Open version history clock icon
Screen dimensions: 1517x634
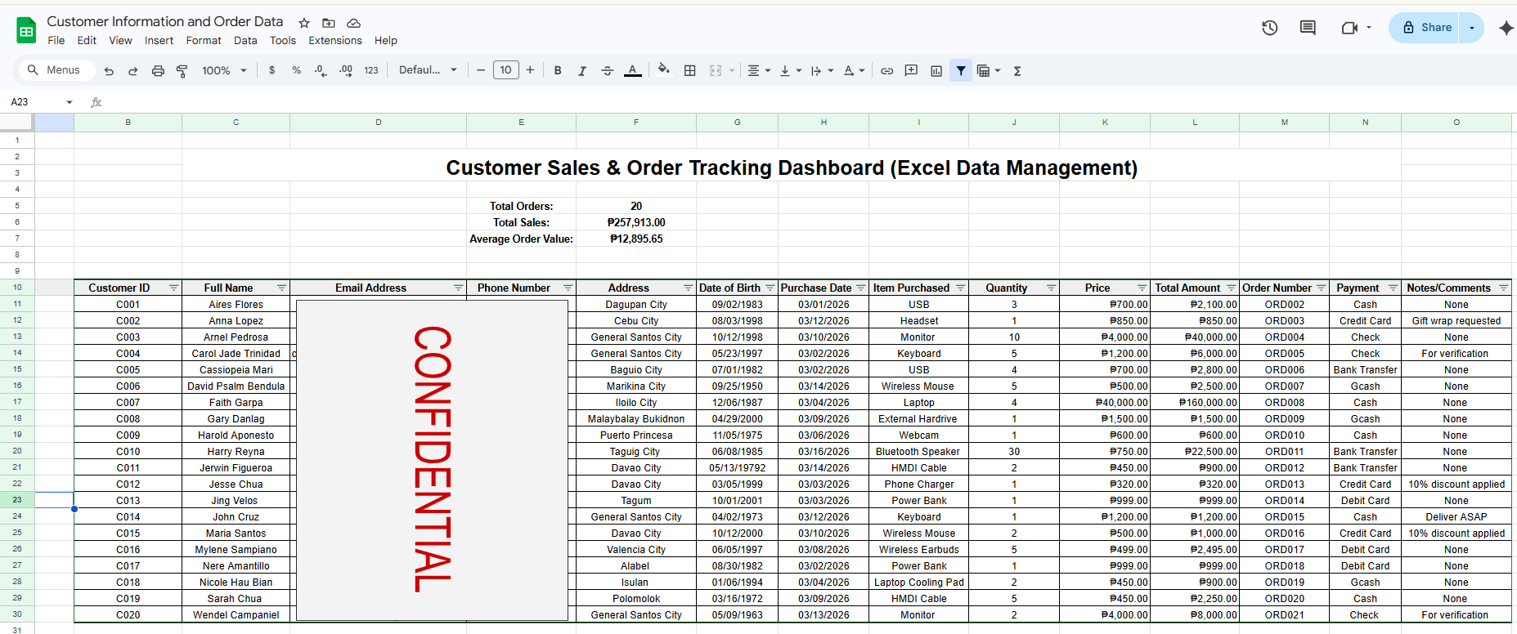1270,28
